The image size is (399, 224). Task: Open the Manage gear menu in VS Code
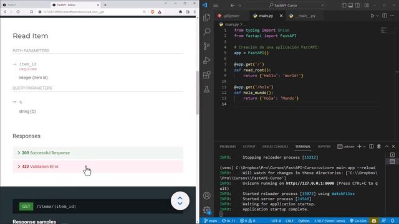pos(206,210)
